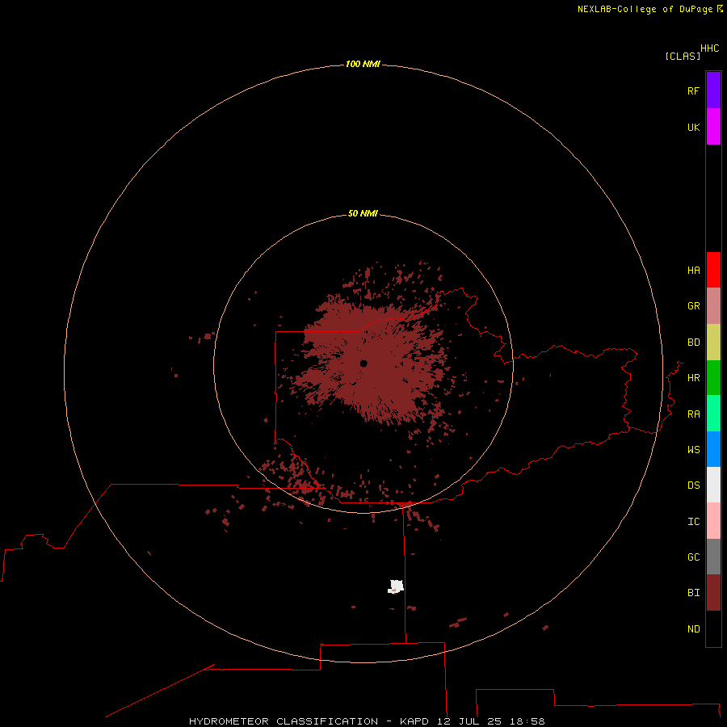
Task: Click the white DS legend swatch
Action: [713, 485]
